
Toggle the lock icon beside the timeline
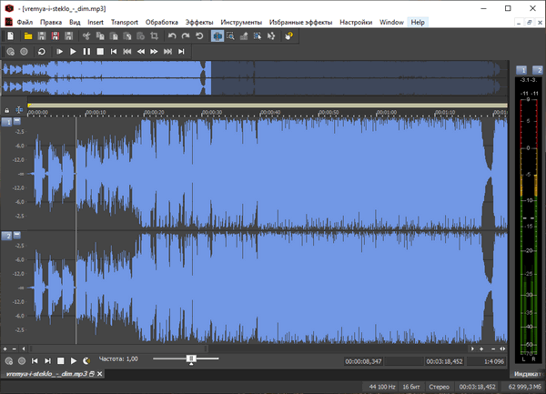tap(7, 110)
